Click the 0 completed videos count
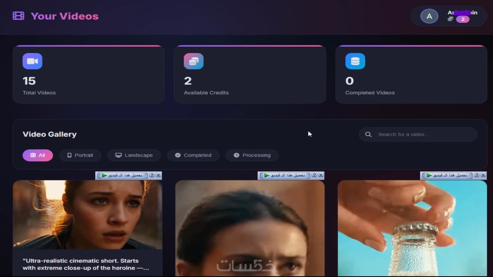The image size is (493, 277). (349, 81)
